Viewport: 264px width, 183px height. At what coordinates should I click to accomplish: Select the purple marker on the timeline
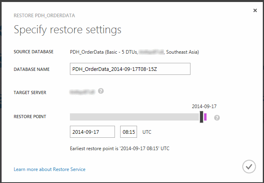[x=205, y=117]
